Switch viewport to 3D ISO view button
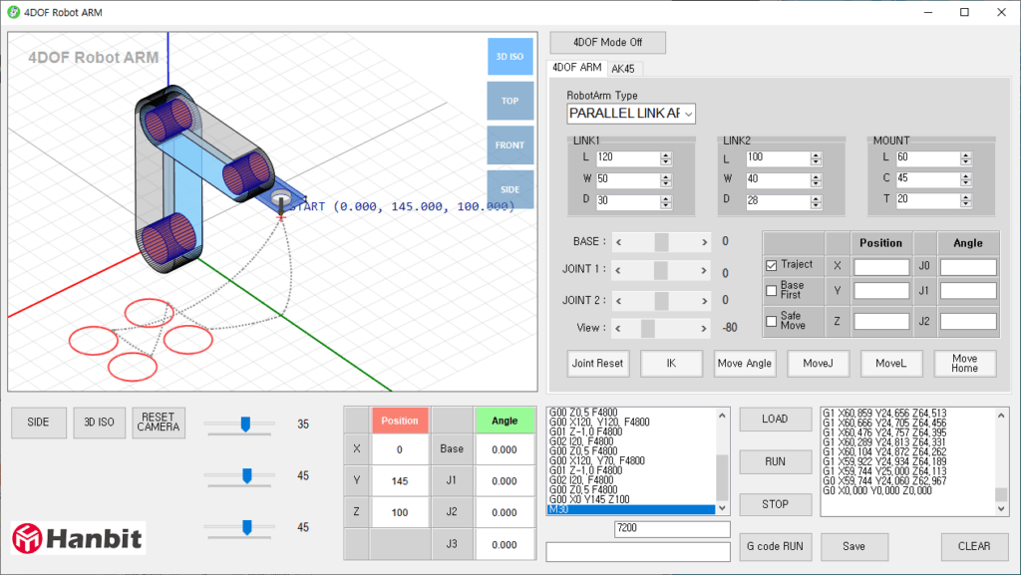The height and width of the screenshot is (575, 1021). coord(510,57)
